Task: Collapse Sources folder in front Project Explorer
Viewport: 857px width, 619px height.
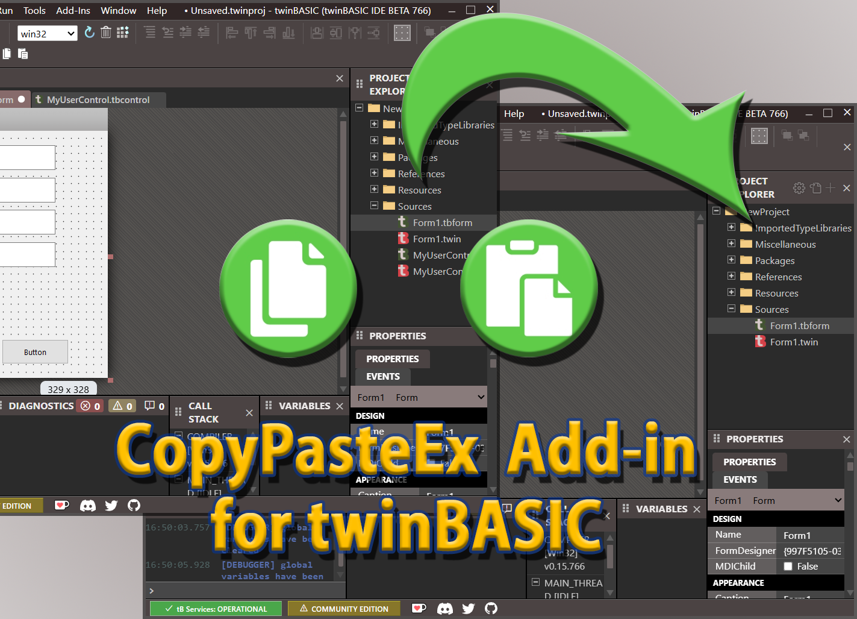Action: [731, 309]
